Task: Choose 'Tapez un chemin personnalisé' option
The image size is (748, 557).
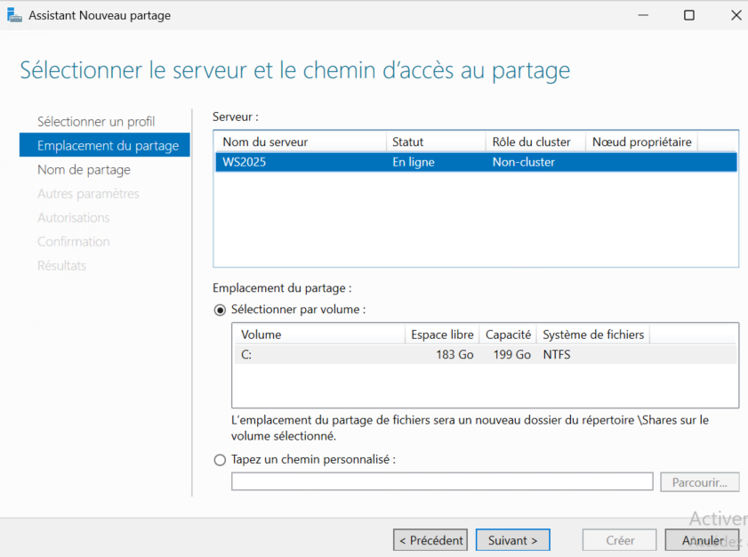Action: pyautogui.click(x=220, y=460)
